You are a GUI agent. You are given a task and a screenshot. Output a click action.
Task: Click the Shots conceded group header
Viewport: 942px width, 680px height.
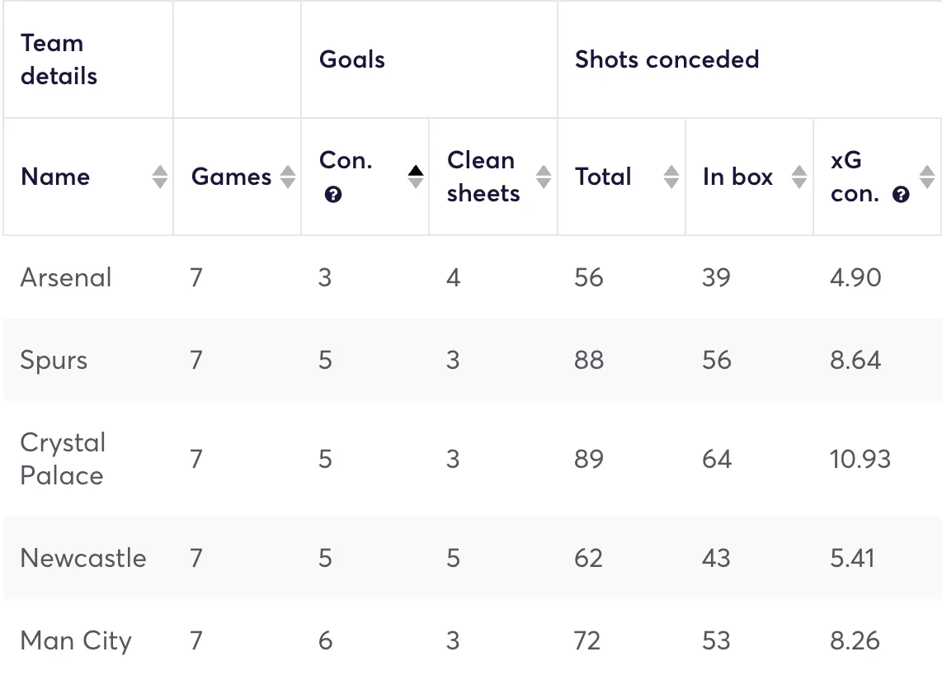pos(666,59)
